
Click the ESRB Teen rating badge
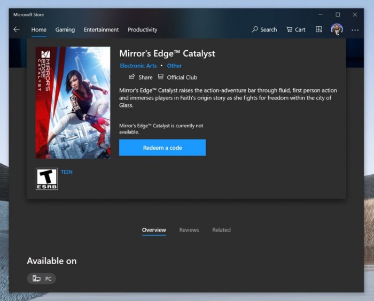46,179
